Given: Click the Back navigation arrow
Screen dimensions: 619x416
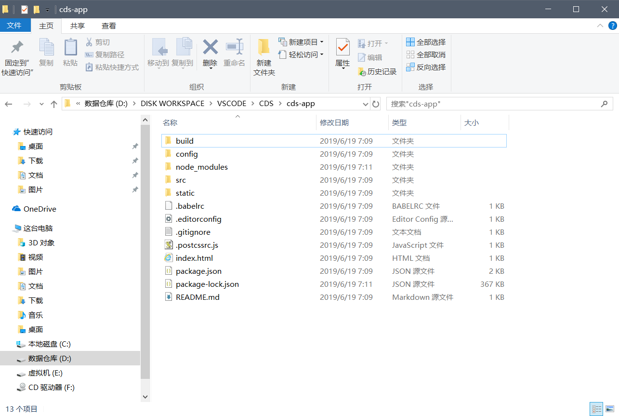Looking at the screenshot, I should tap(9, 104).
